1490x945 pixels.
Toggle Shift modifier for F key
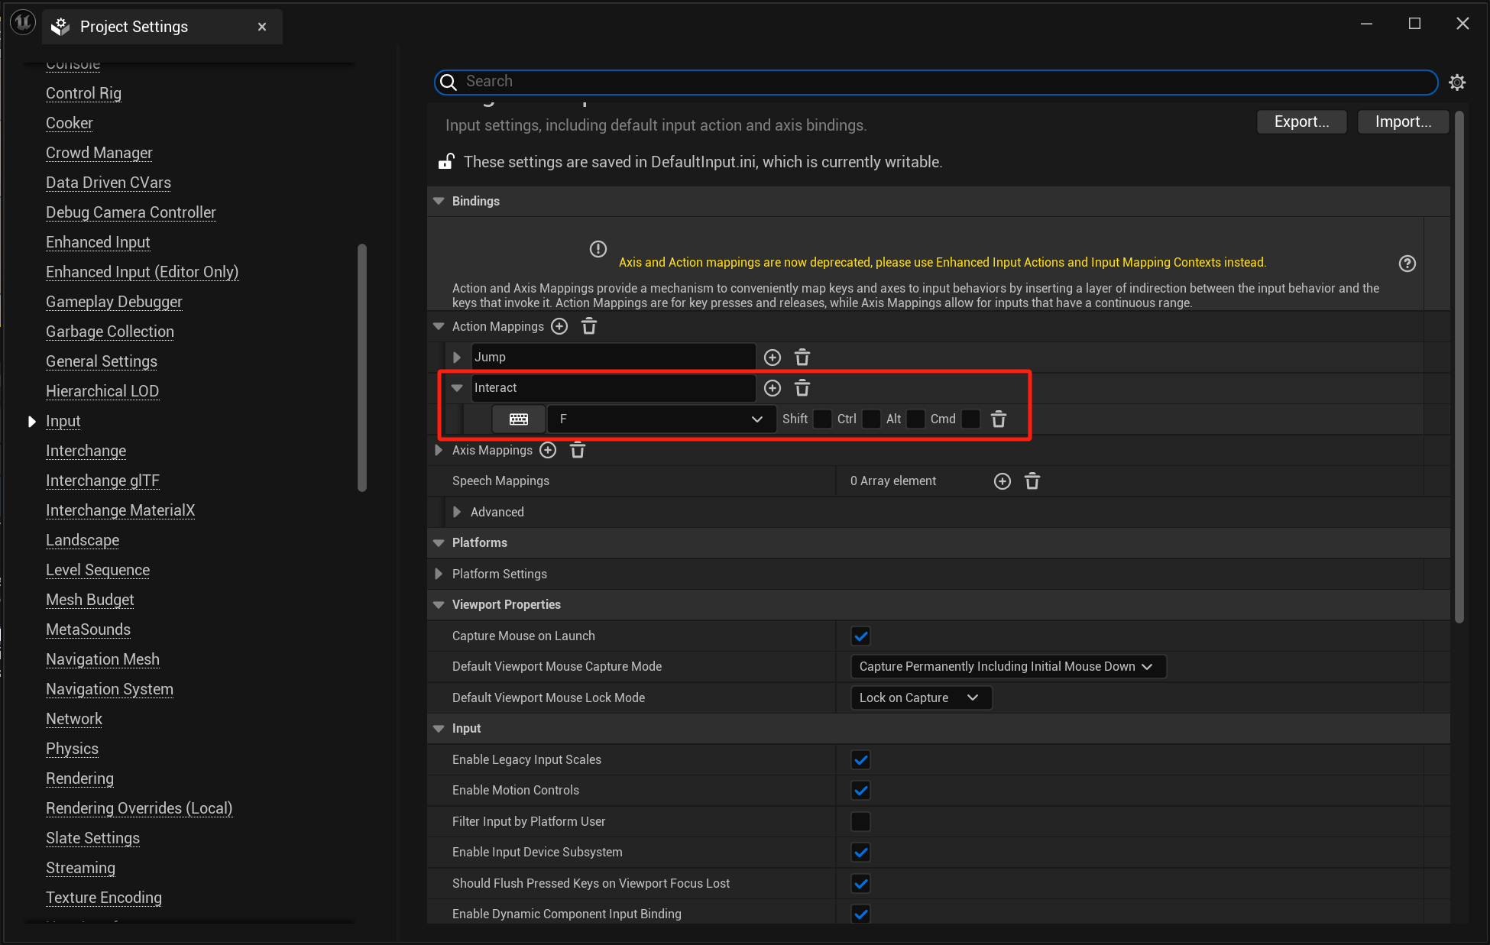[823, 419]
